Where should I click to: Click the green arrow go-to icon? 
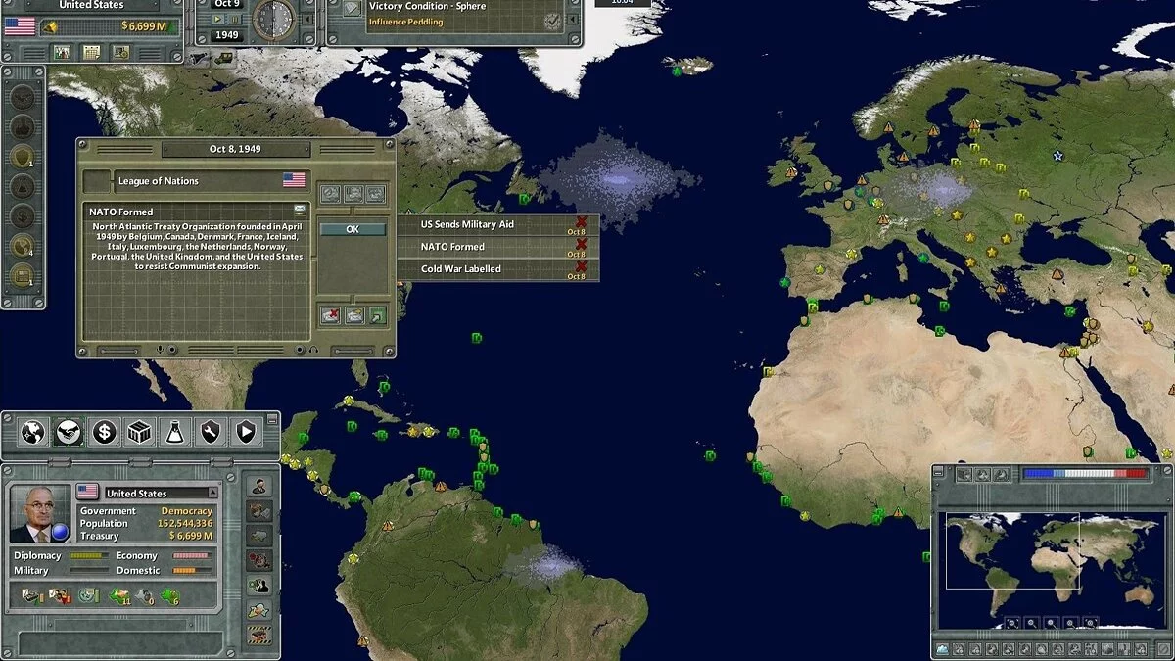378,315
